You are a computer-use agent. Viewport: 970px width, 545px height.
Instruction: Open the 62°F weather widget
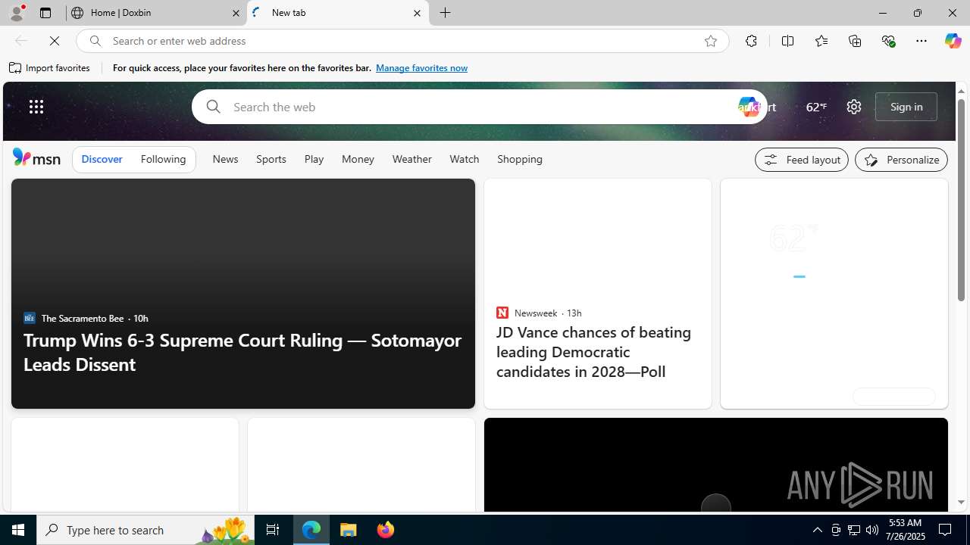tap(815, 107)
